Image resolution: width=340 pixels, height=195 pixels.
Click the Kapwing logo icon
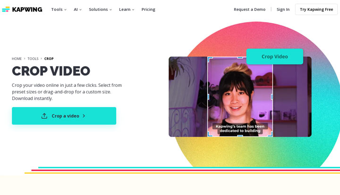tap(6, 9)
